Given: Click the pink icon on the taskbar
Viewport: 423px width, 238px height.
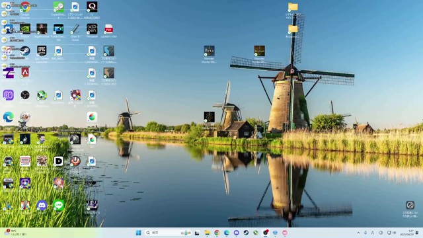Looking at the screenshot, I should [285, 233].
